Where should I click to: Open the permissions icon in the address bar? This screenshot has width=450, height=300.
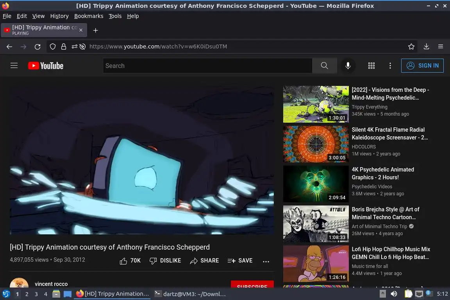click(x=74, y=46)
